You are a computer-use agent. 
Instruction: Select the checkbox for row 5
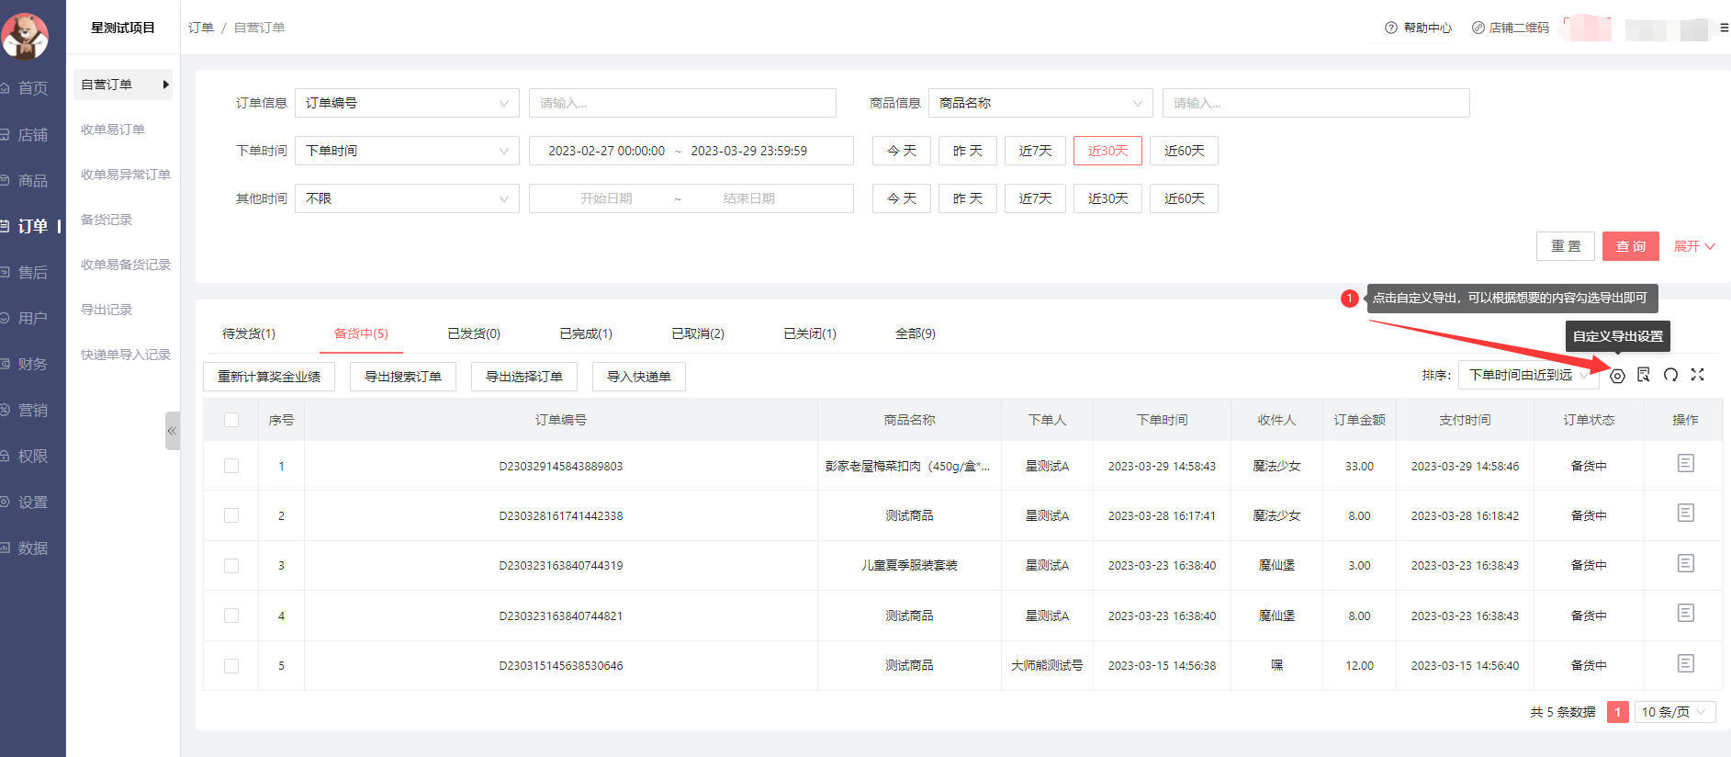[231, 666]
